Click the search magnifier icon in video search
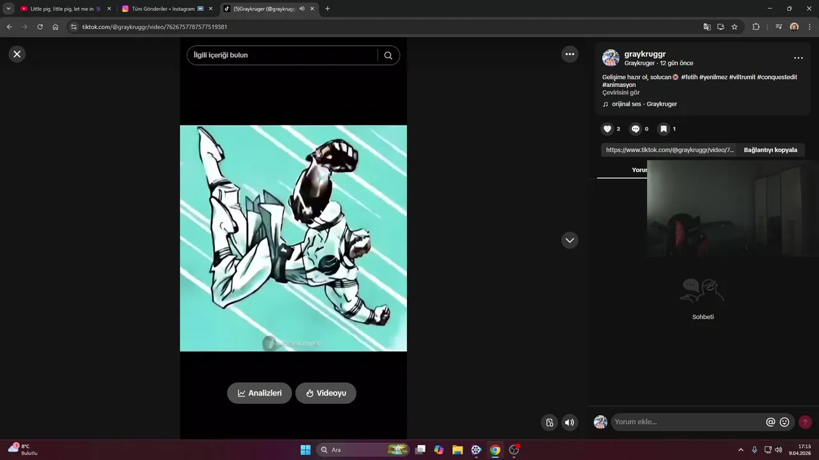Viewport: 819px width, 460px height. coord(388,56)
